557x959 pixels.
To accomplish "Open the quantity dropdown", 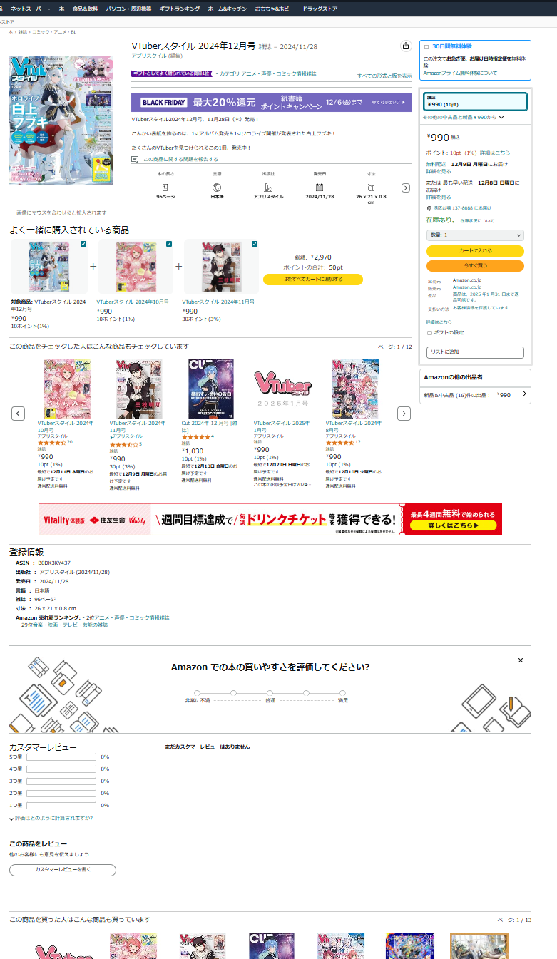I will [475, 235].
